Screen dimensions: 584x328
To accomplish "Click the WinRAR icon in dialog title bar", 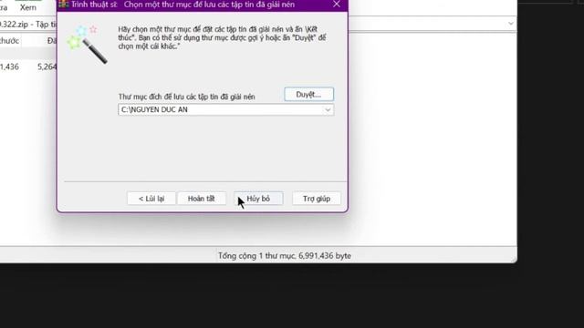I will tap(64, 5).
